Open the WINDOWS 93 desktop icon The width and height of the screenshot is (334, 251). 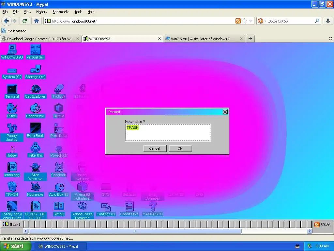coord(12,52)
